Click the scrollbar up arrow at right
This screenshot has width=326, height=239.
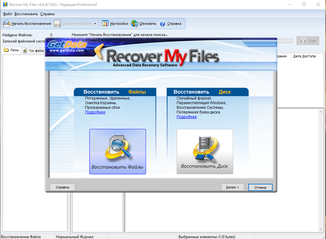click(x=321, y=112)
